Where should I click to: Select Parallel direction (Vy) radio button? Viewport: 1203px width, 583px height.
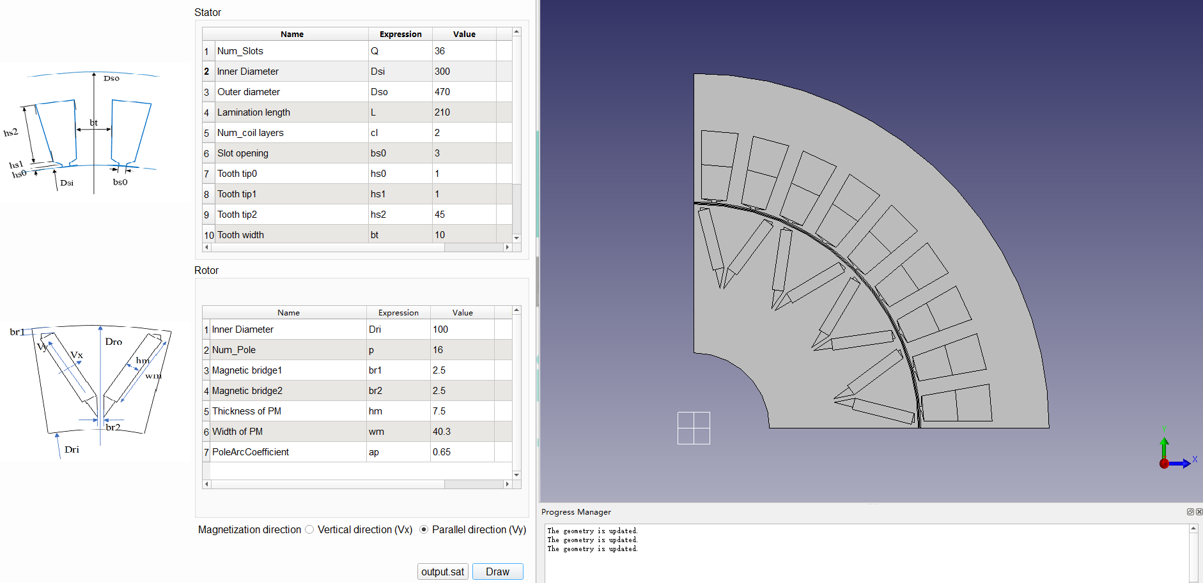(x=424, y=529)
